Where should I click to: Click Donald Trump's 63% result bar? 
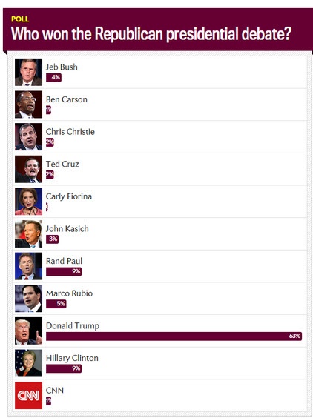pos(174,336)
